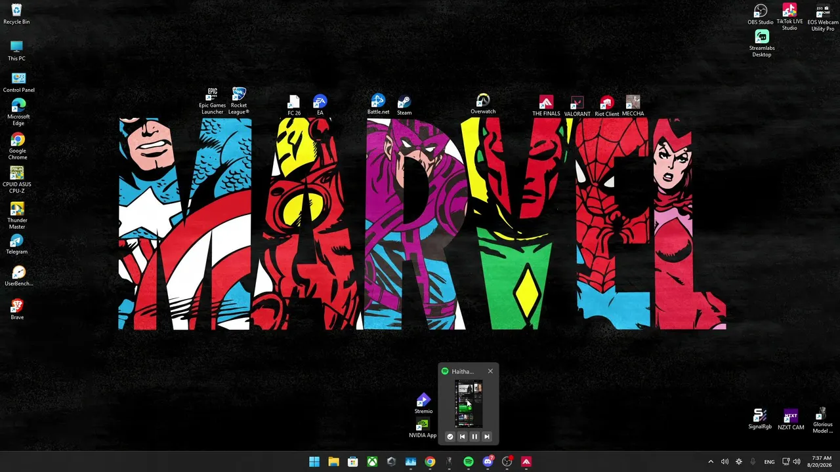
Task: Select the NVIDIA App desktop shortcut
Action: [x=423, y=429]
